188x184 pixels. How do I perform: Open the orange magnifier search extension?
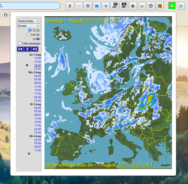[160, 6]
